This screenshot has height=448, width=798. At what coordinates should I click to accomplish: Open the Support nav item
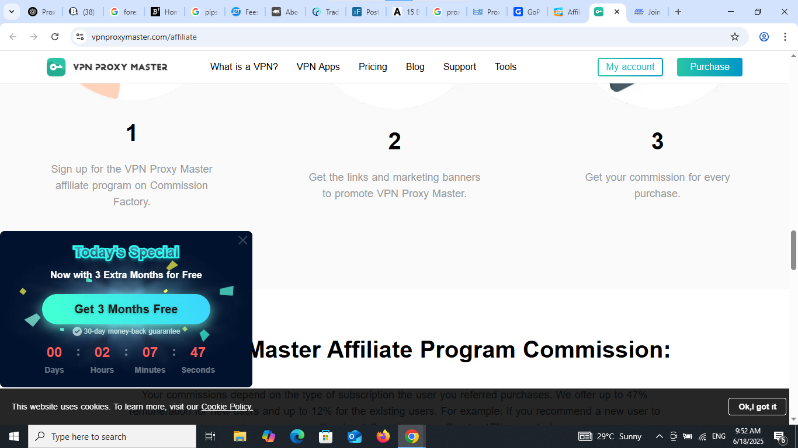point(460,66)
